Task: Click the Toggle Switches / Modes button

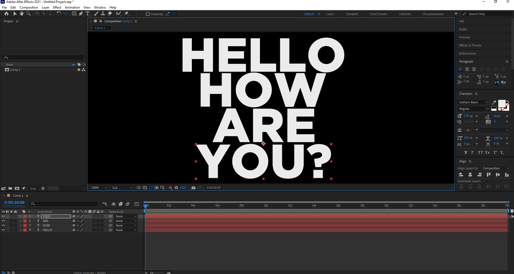Action: [x=89, y=273]
